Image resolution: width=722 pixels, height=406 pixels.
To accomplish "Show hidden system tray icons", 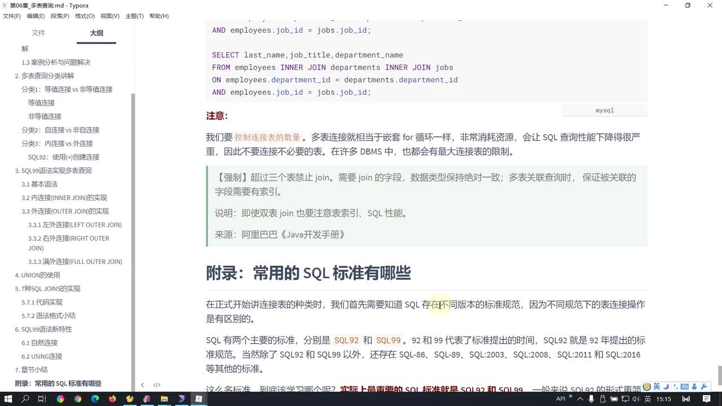I will coord(580,399).
